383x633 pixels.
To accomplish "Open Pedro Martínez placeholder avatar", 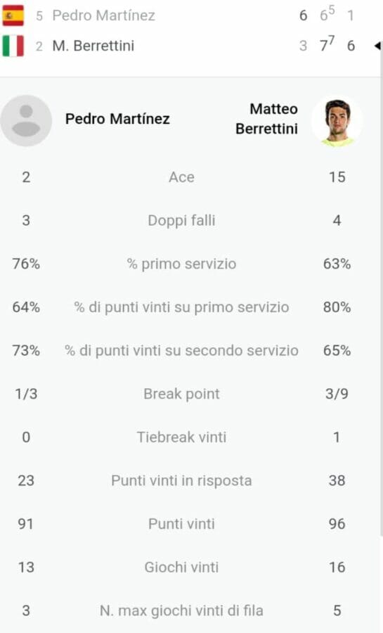I will coord(26,120).
